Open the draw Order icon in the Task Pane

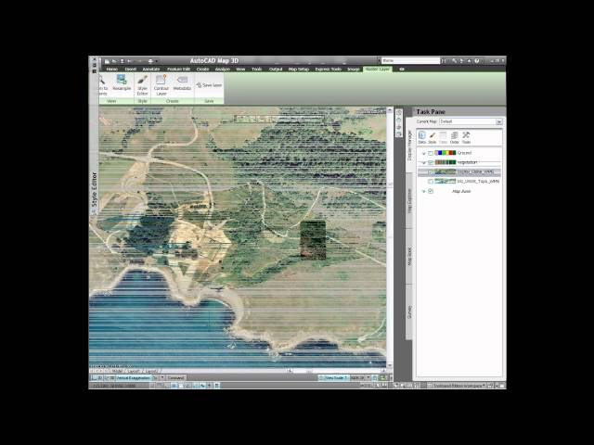coord(454,137)
